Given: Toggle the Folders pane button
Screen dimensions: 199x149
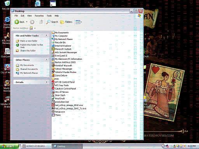Looking at the screenshot, I should [x=66, y=22].
